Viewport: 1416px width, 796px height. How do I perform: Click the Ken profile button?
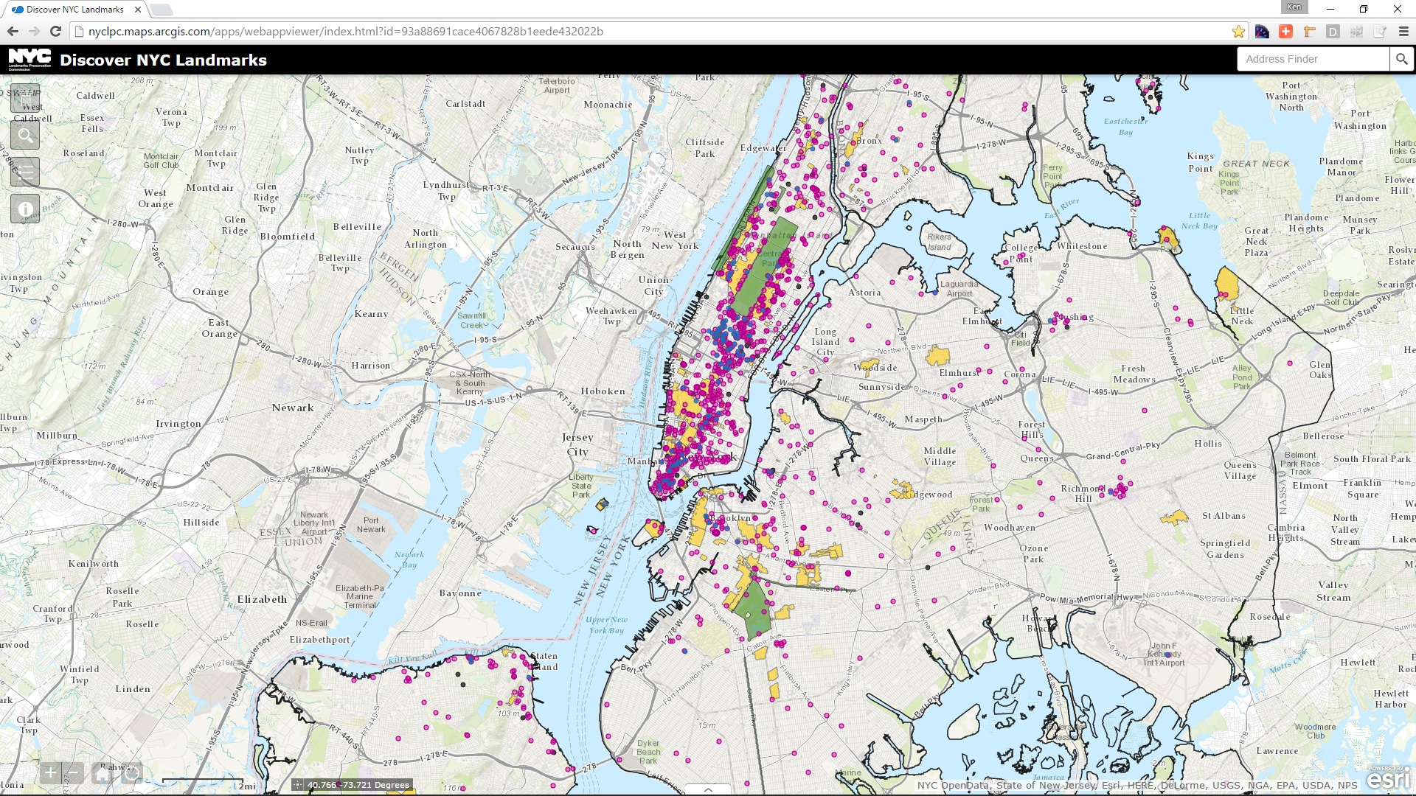[x=1294, y=7]
